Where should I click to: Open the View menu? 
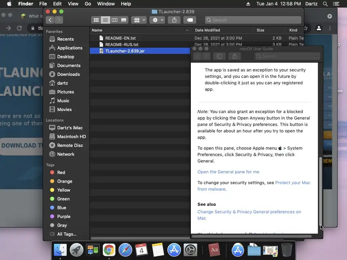point(73,4)
